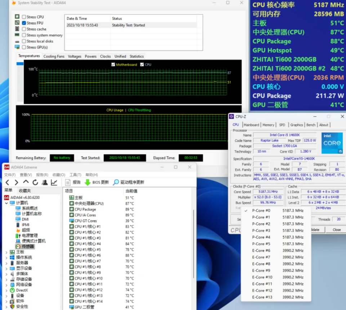Select 电源管理 in the AIDA64 tree
The image size is (346, 310).
tap(30, 235)
